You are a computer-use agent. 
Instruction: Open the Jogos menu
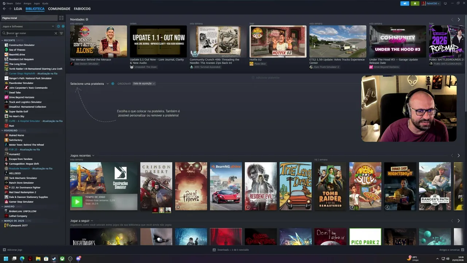36,3
